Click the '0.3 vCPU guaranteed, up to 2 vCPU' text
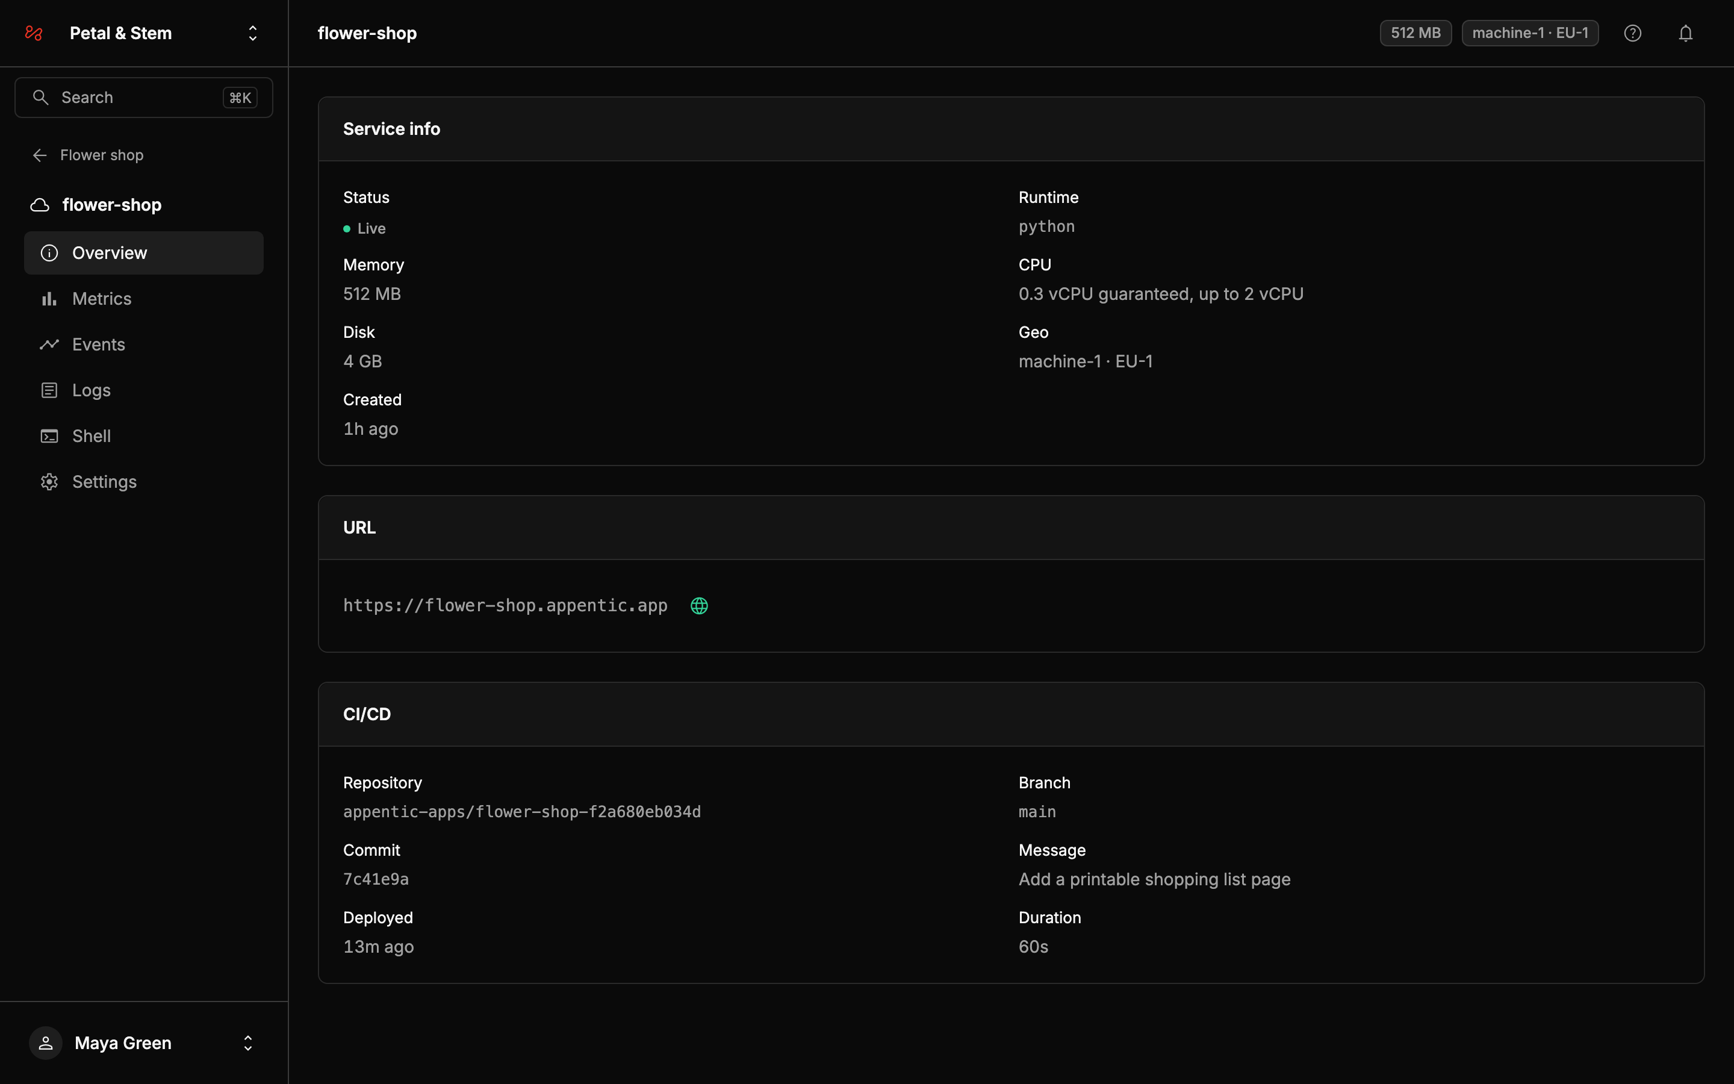Image resolution: width=1734 pixels, height=1084 pixels. [x=1161, y=294]
